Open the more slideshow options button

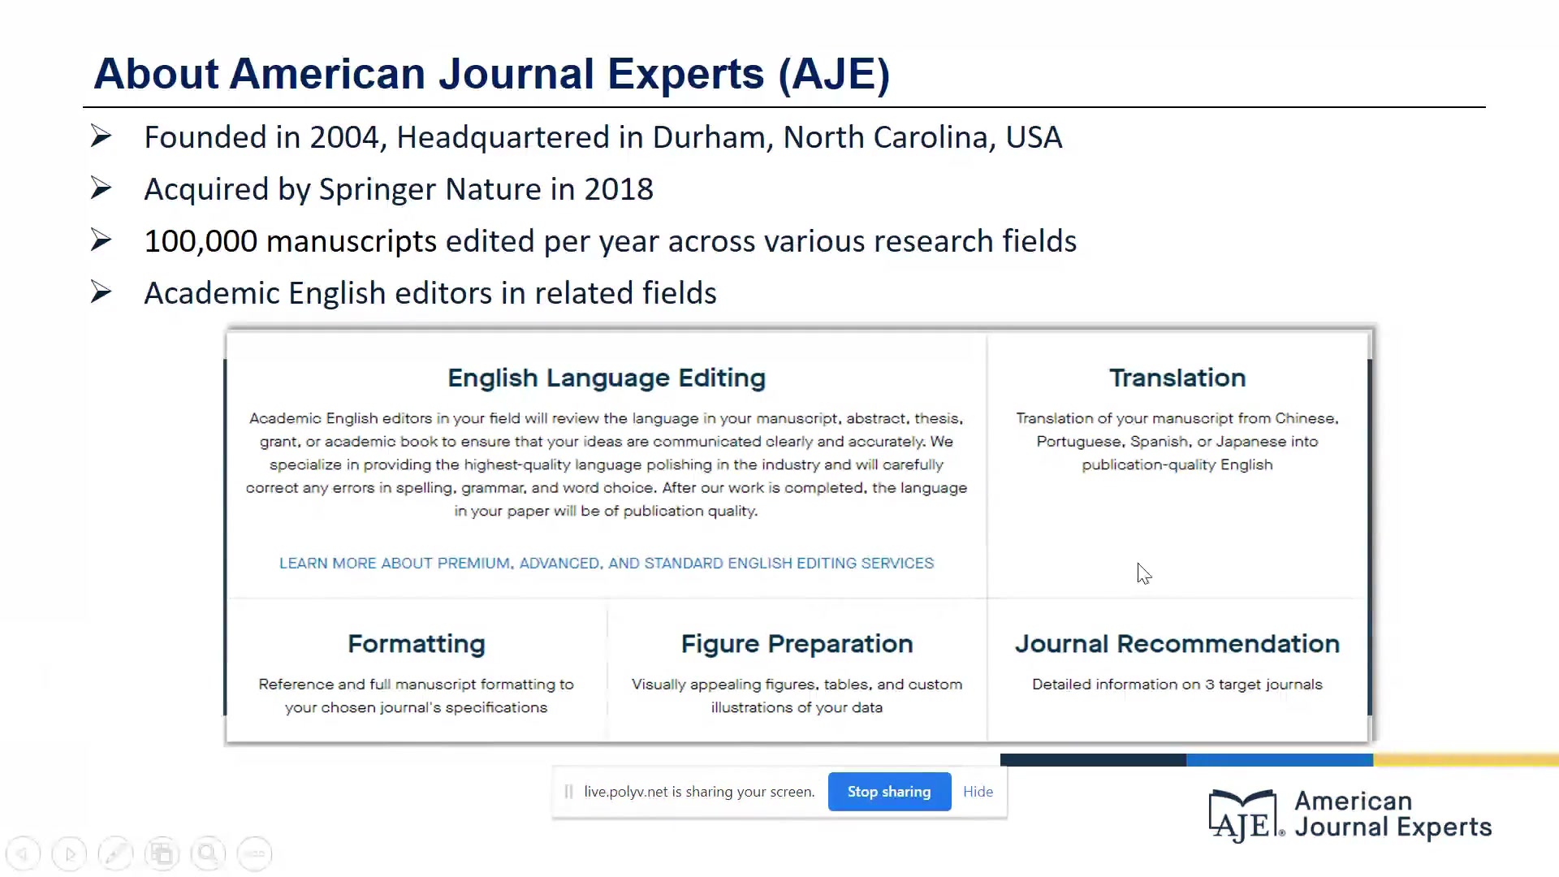tap(254, 853)
